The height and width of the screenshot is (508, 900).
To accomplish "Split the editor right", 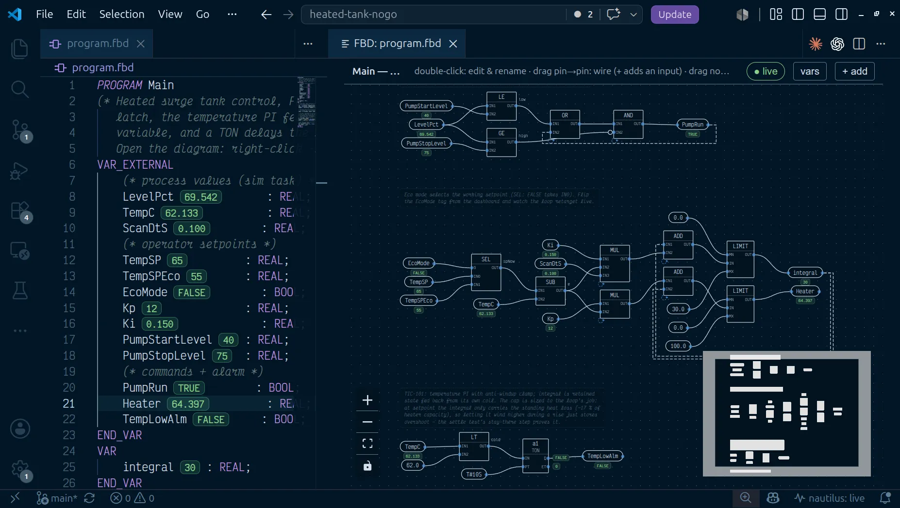I will (859, 44).
